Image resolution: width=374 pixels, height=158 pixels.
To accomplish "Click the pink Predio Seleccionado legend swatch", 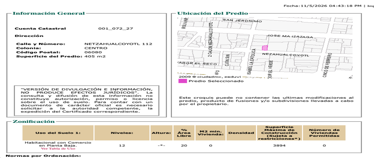I will (x=183, y=81).
